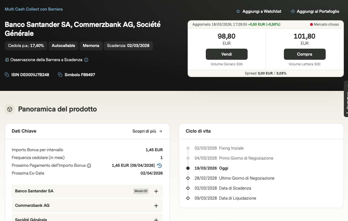Select the Memoria tag
This screenshot has width=348, height=221.
(91, 46)
